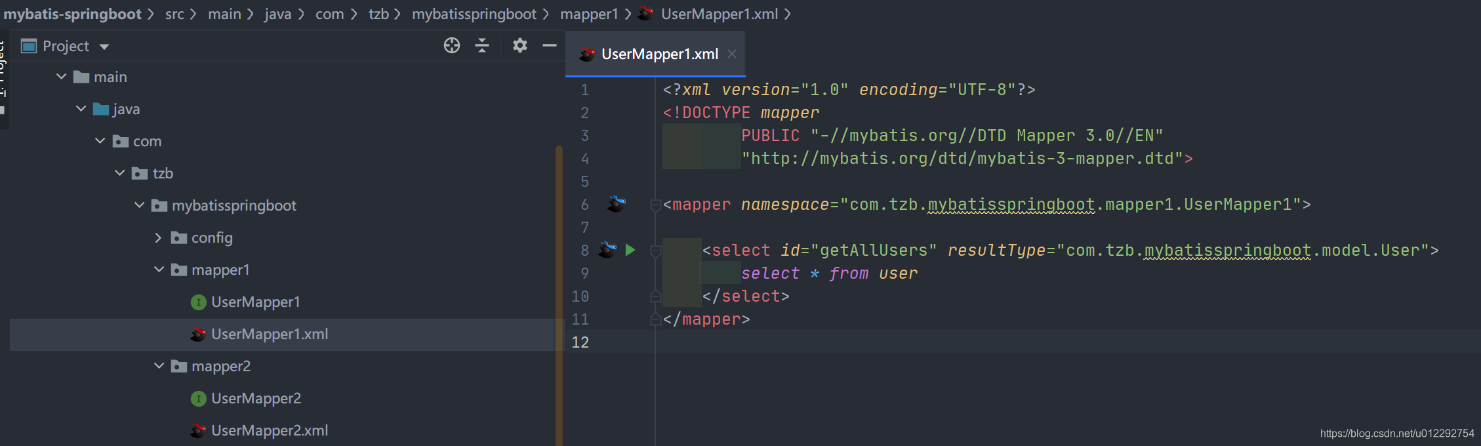
Task: Collapse the main folder
Action: coord(62,77)
